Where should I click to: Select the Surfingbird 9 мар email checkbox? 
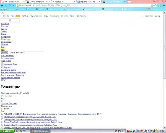(2, 125)
